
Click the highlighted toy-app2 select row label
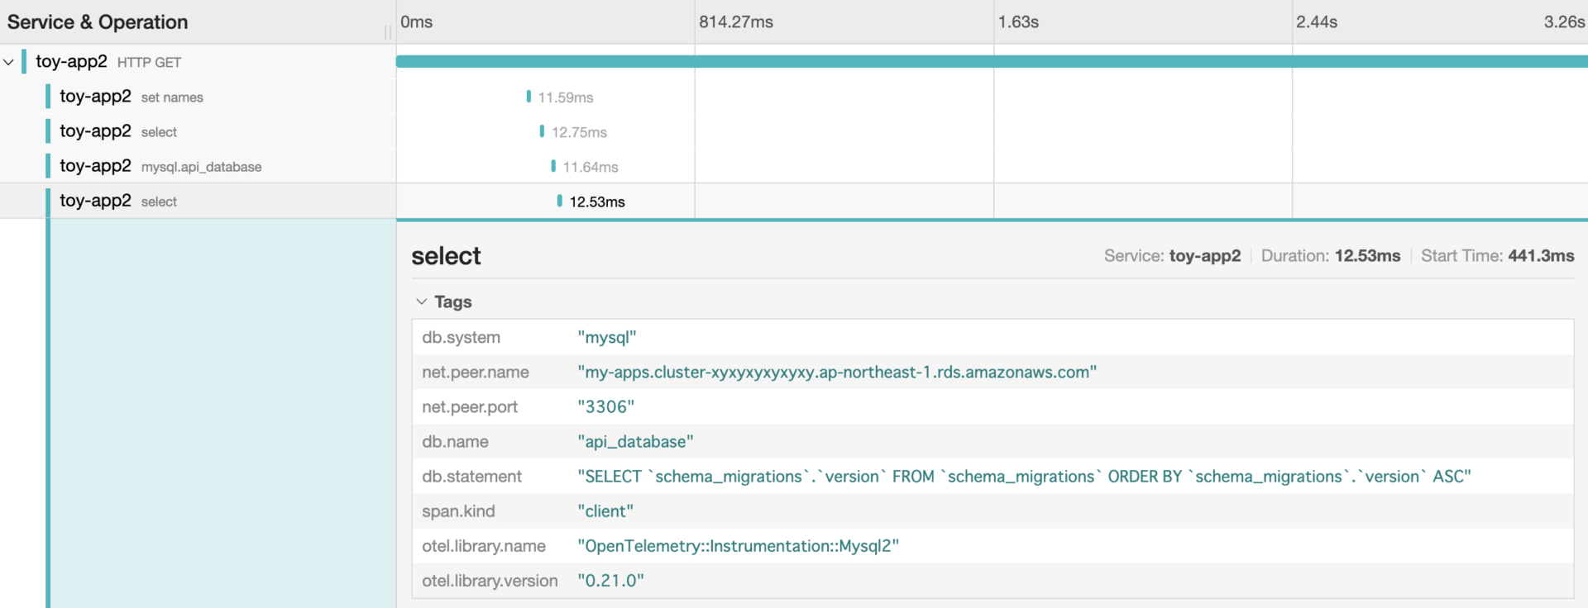[117, 201]
